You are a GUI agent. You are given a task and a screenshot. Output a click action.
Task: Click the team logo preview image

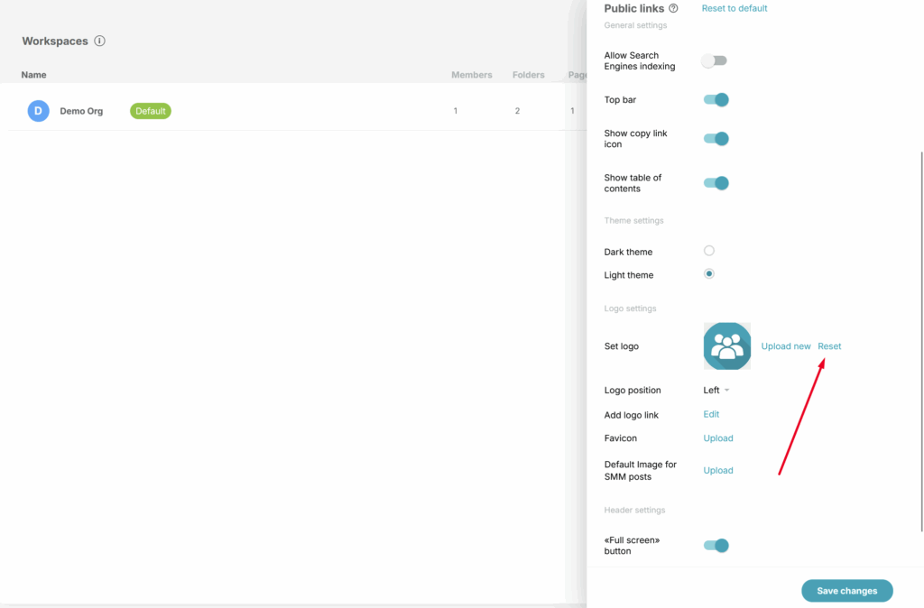726,346
